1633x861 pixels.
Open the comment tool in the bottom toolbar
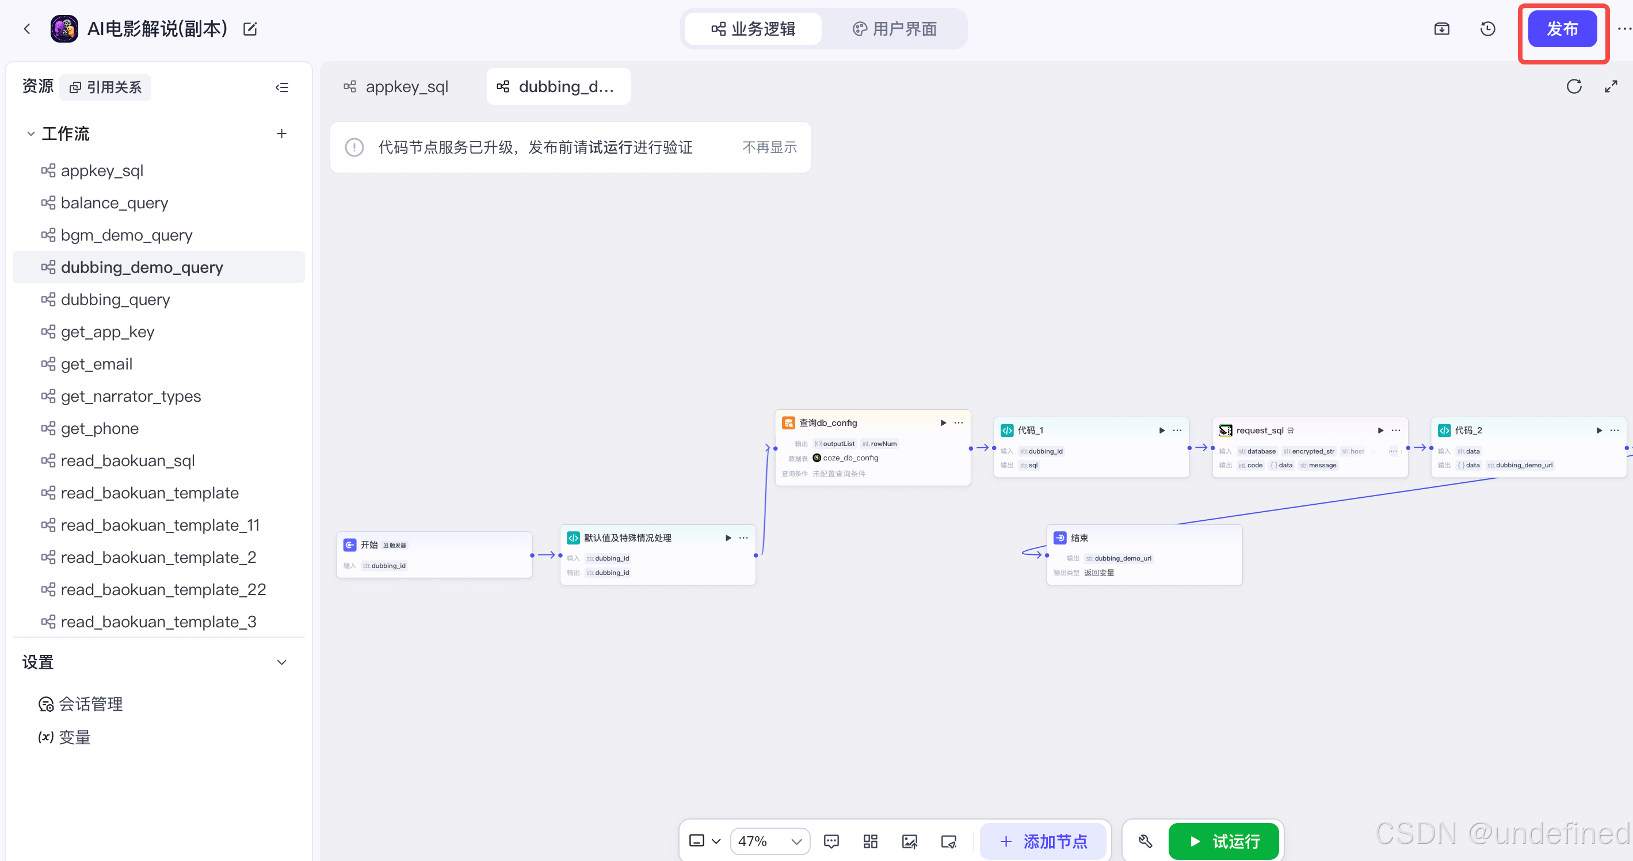[831, 841]
